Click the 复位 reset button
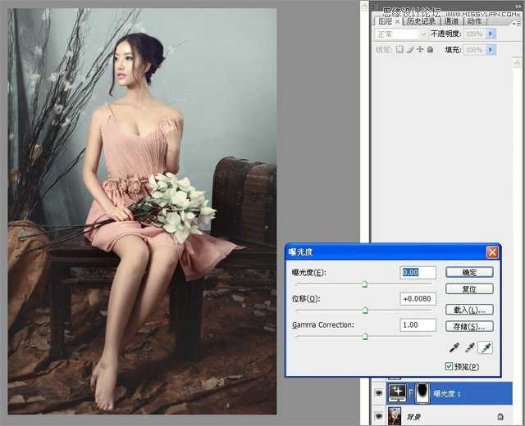This screenshot has width=525, height=426. [x=470, y=289]
